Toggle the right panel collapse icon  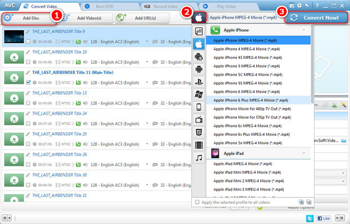point(340,218)
